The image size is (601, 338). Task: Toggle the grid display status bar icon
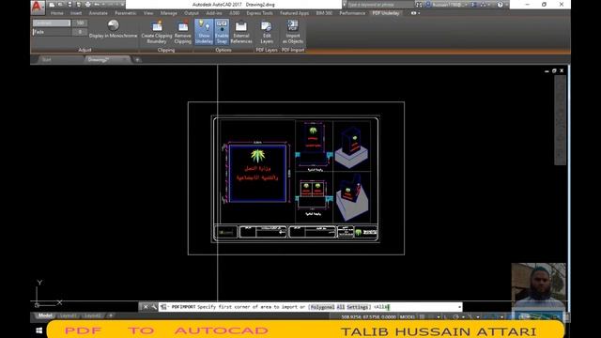point(422,317)
